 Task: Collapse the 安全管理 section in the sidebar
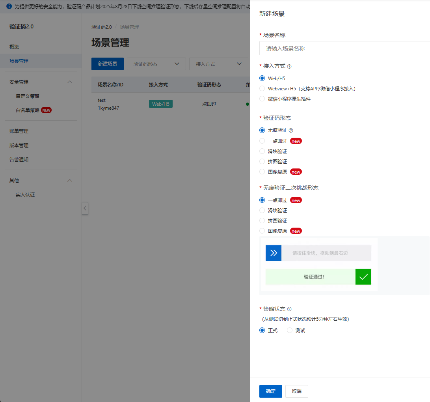[x=69, y=82]
